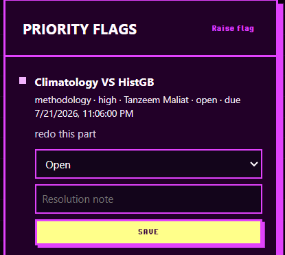This screenshot has height=255, width=285.
Task: Click the due date 7/21/2026, 11:06:00 PM
Action: click(84, 113)
